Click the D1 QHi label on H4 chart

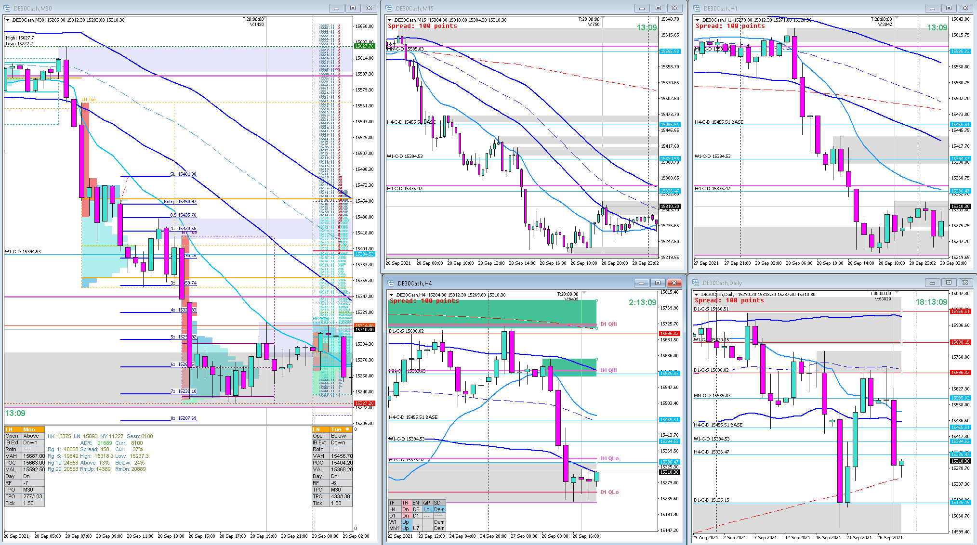(x=608, y=324)
